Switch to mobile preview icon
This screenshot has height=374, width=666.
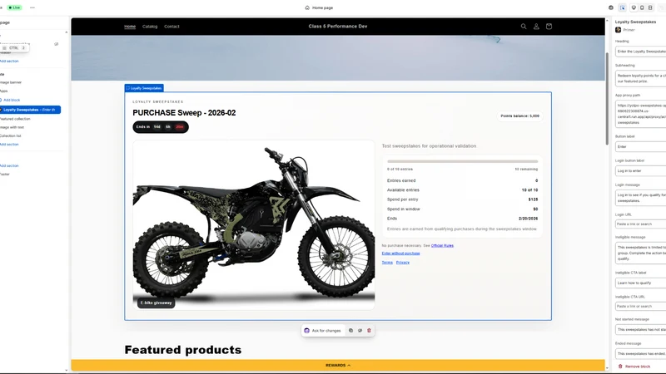[642, 7]
